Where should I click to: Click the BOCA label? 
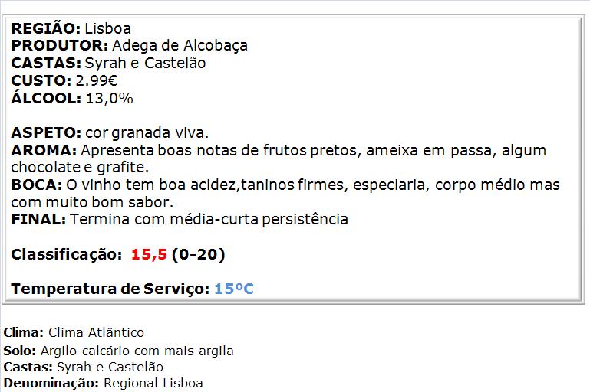tap(37, 185)
